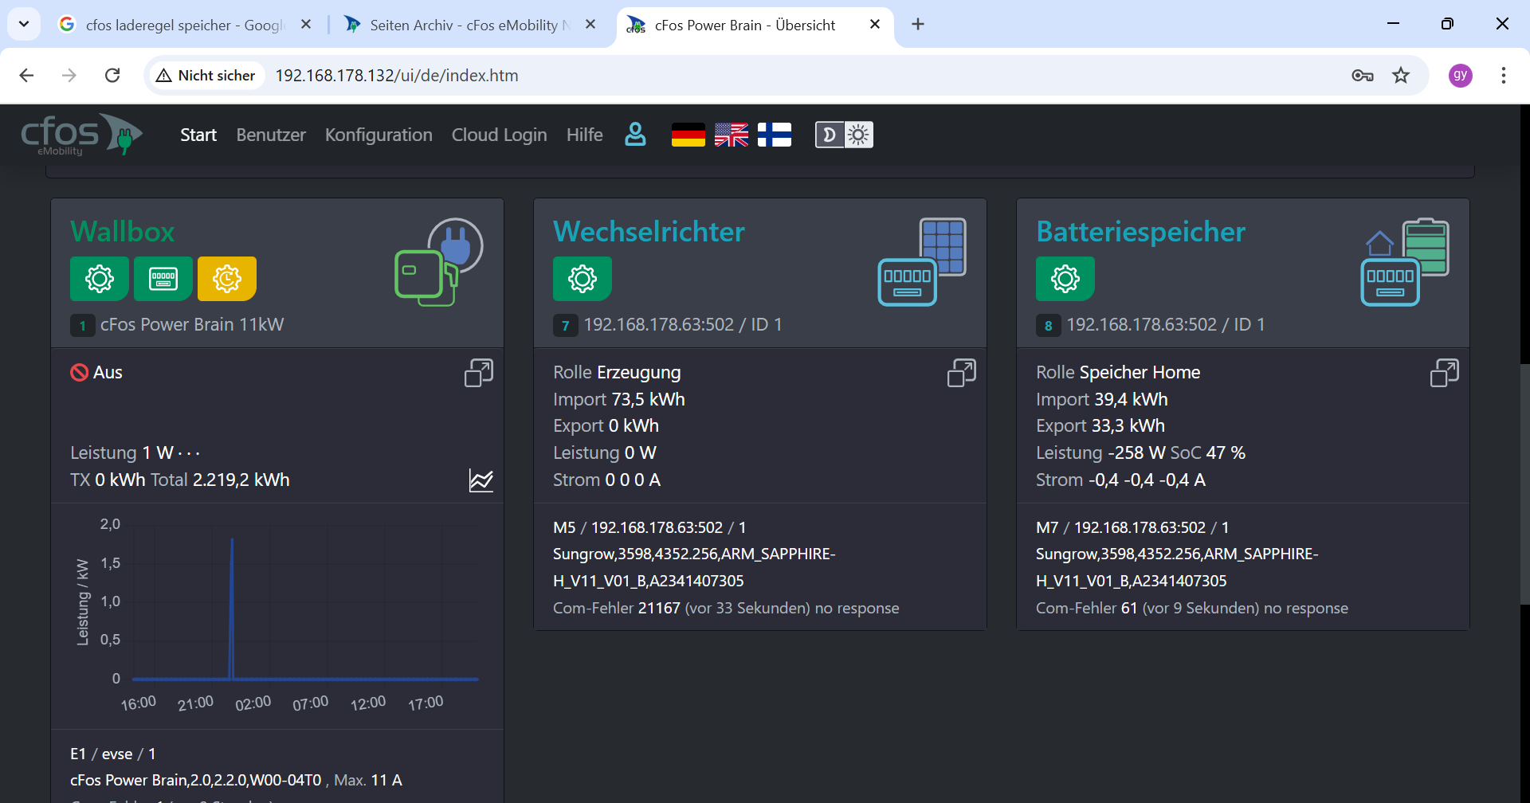Open the Chrome profile avatar
This screenshot has height=803, width=1530.
click(1460, 76)
